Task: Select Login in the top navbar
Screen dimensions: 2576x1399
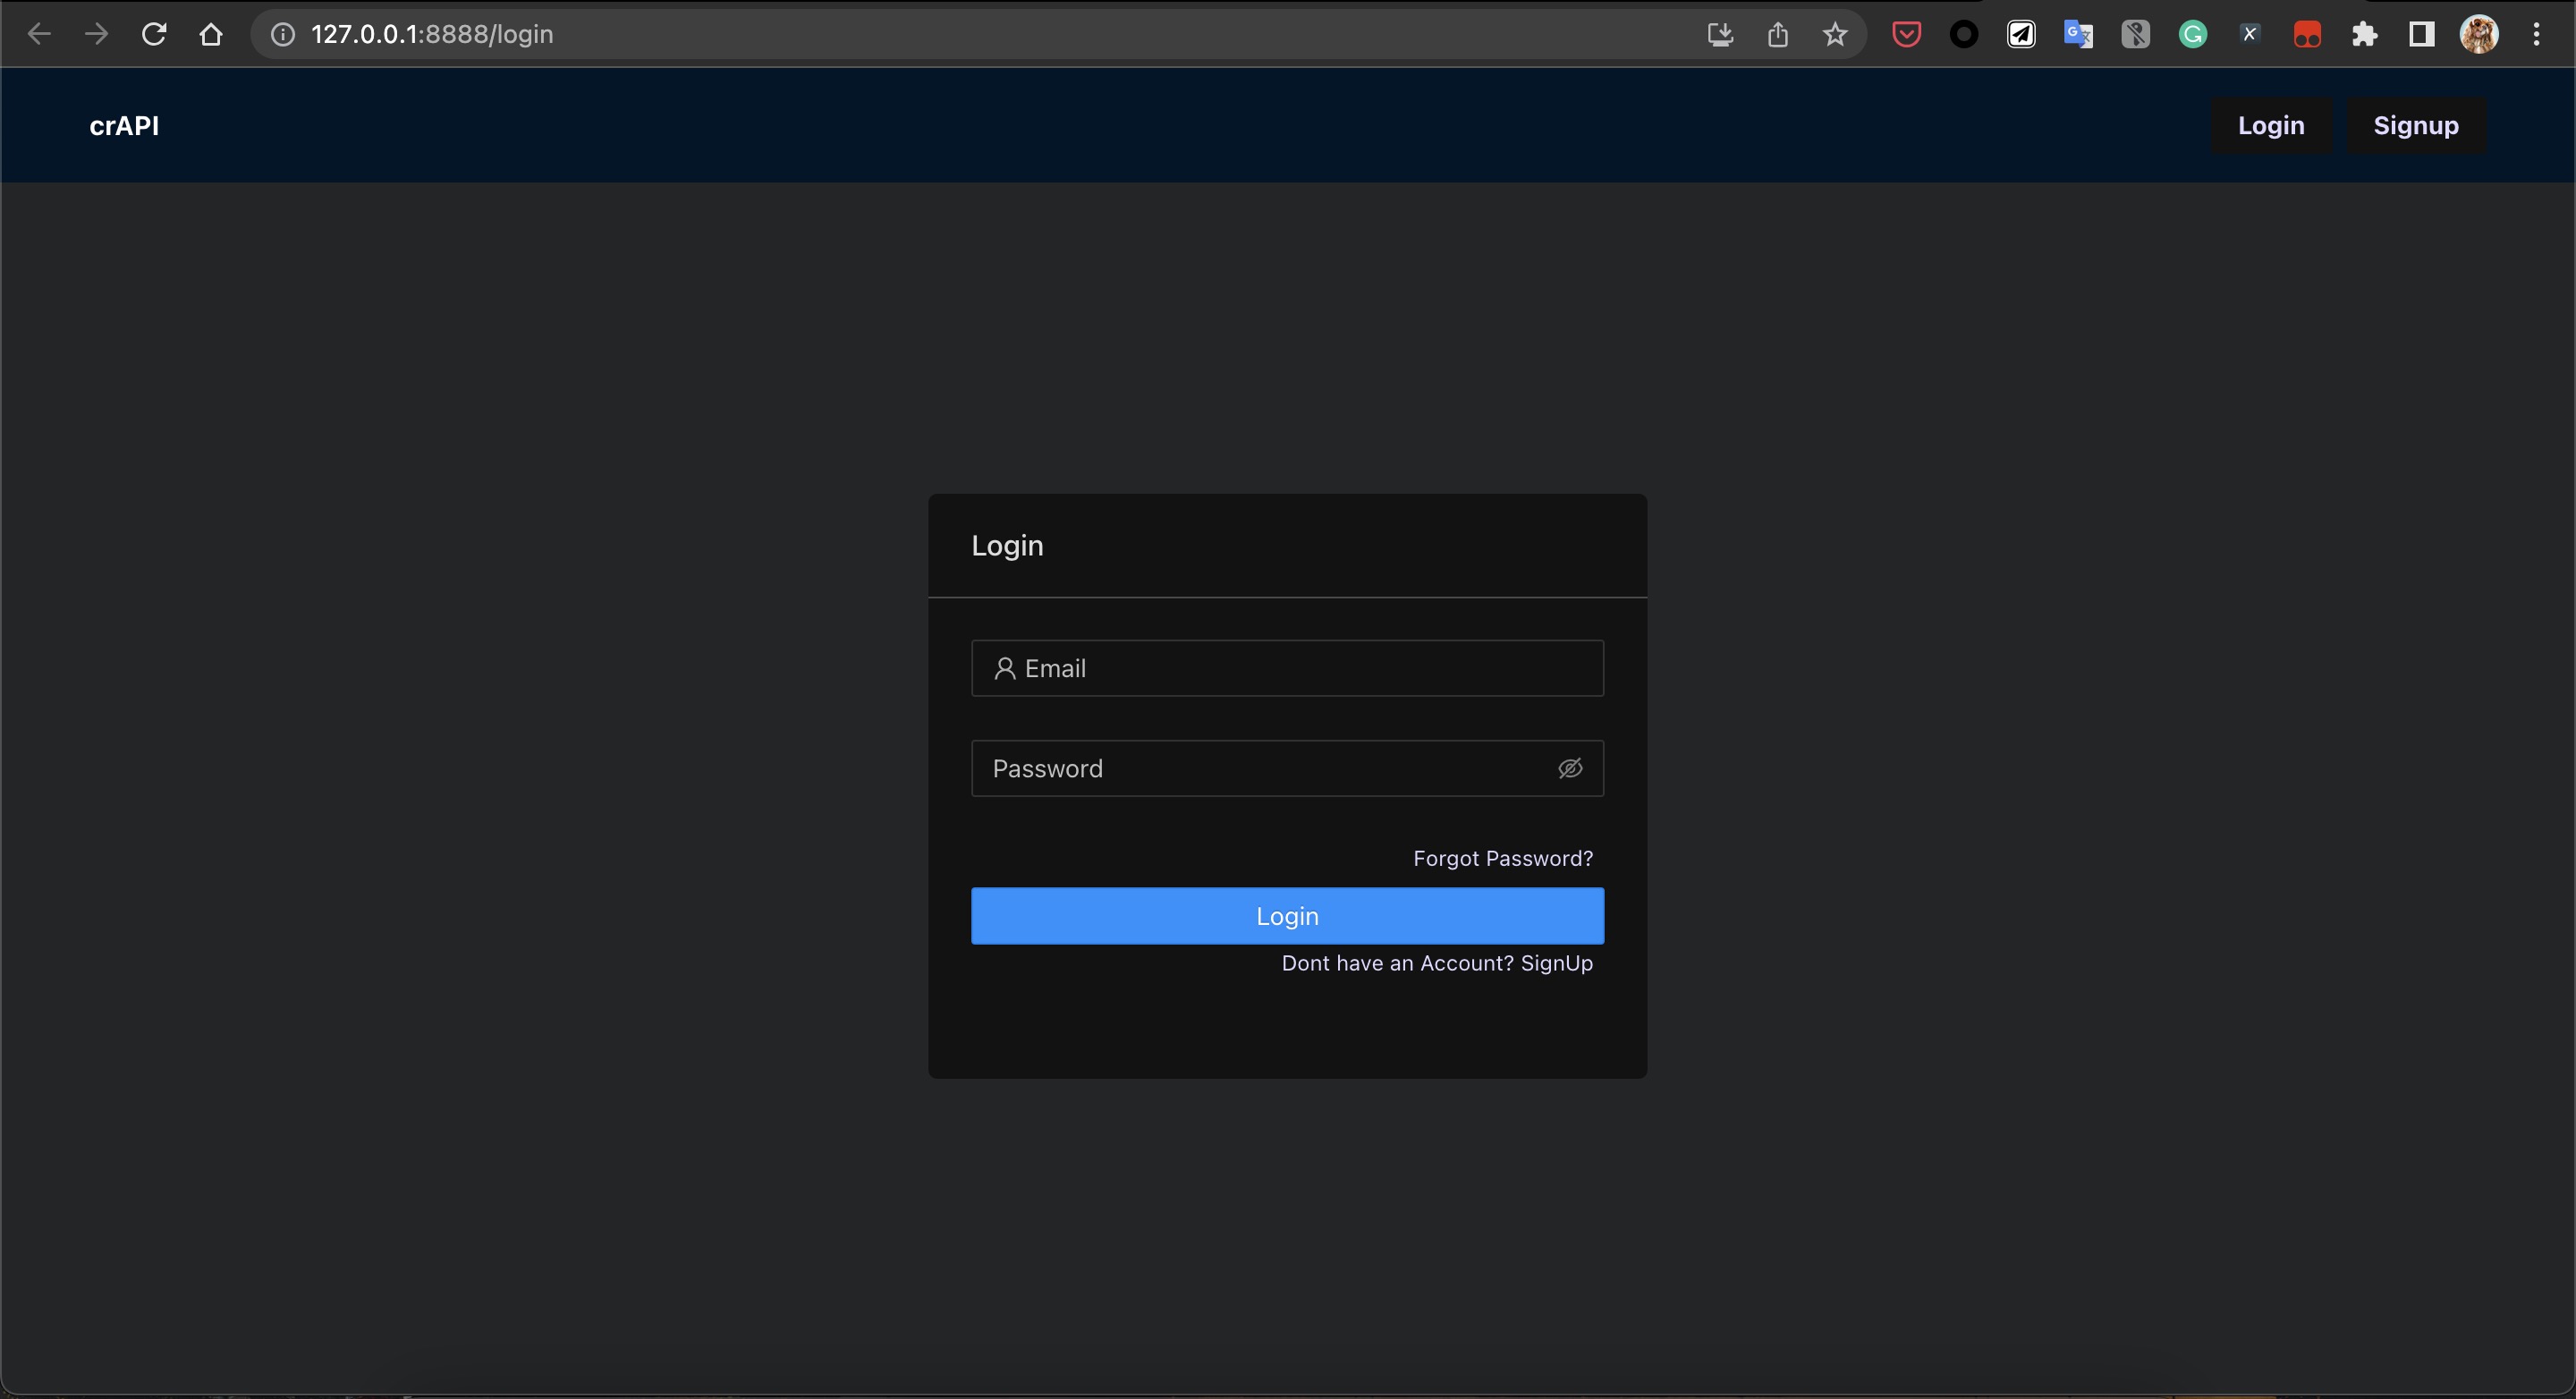Action: click(x=2270, y=125)
